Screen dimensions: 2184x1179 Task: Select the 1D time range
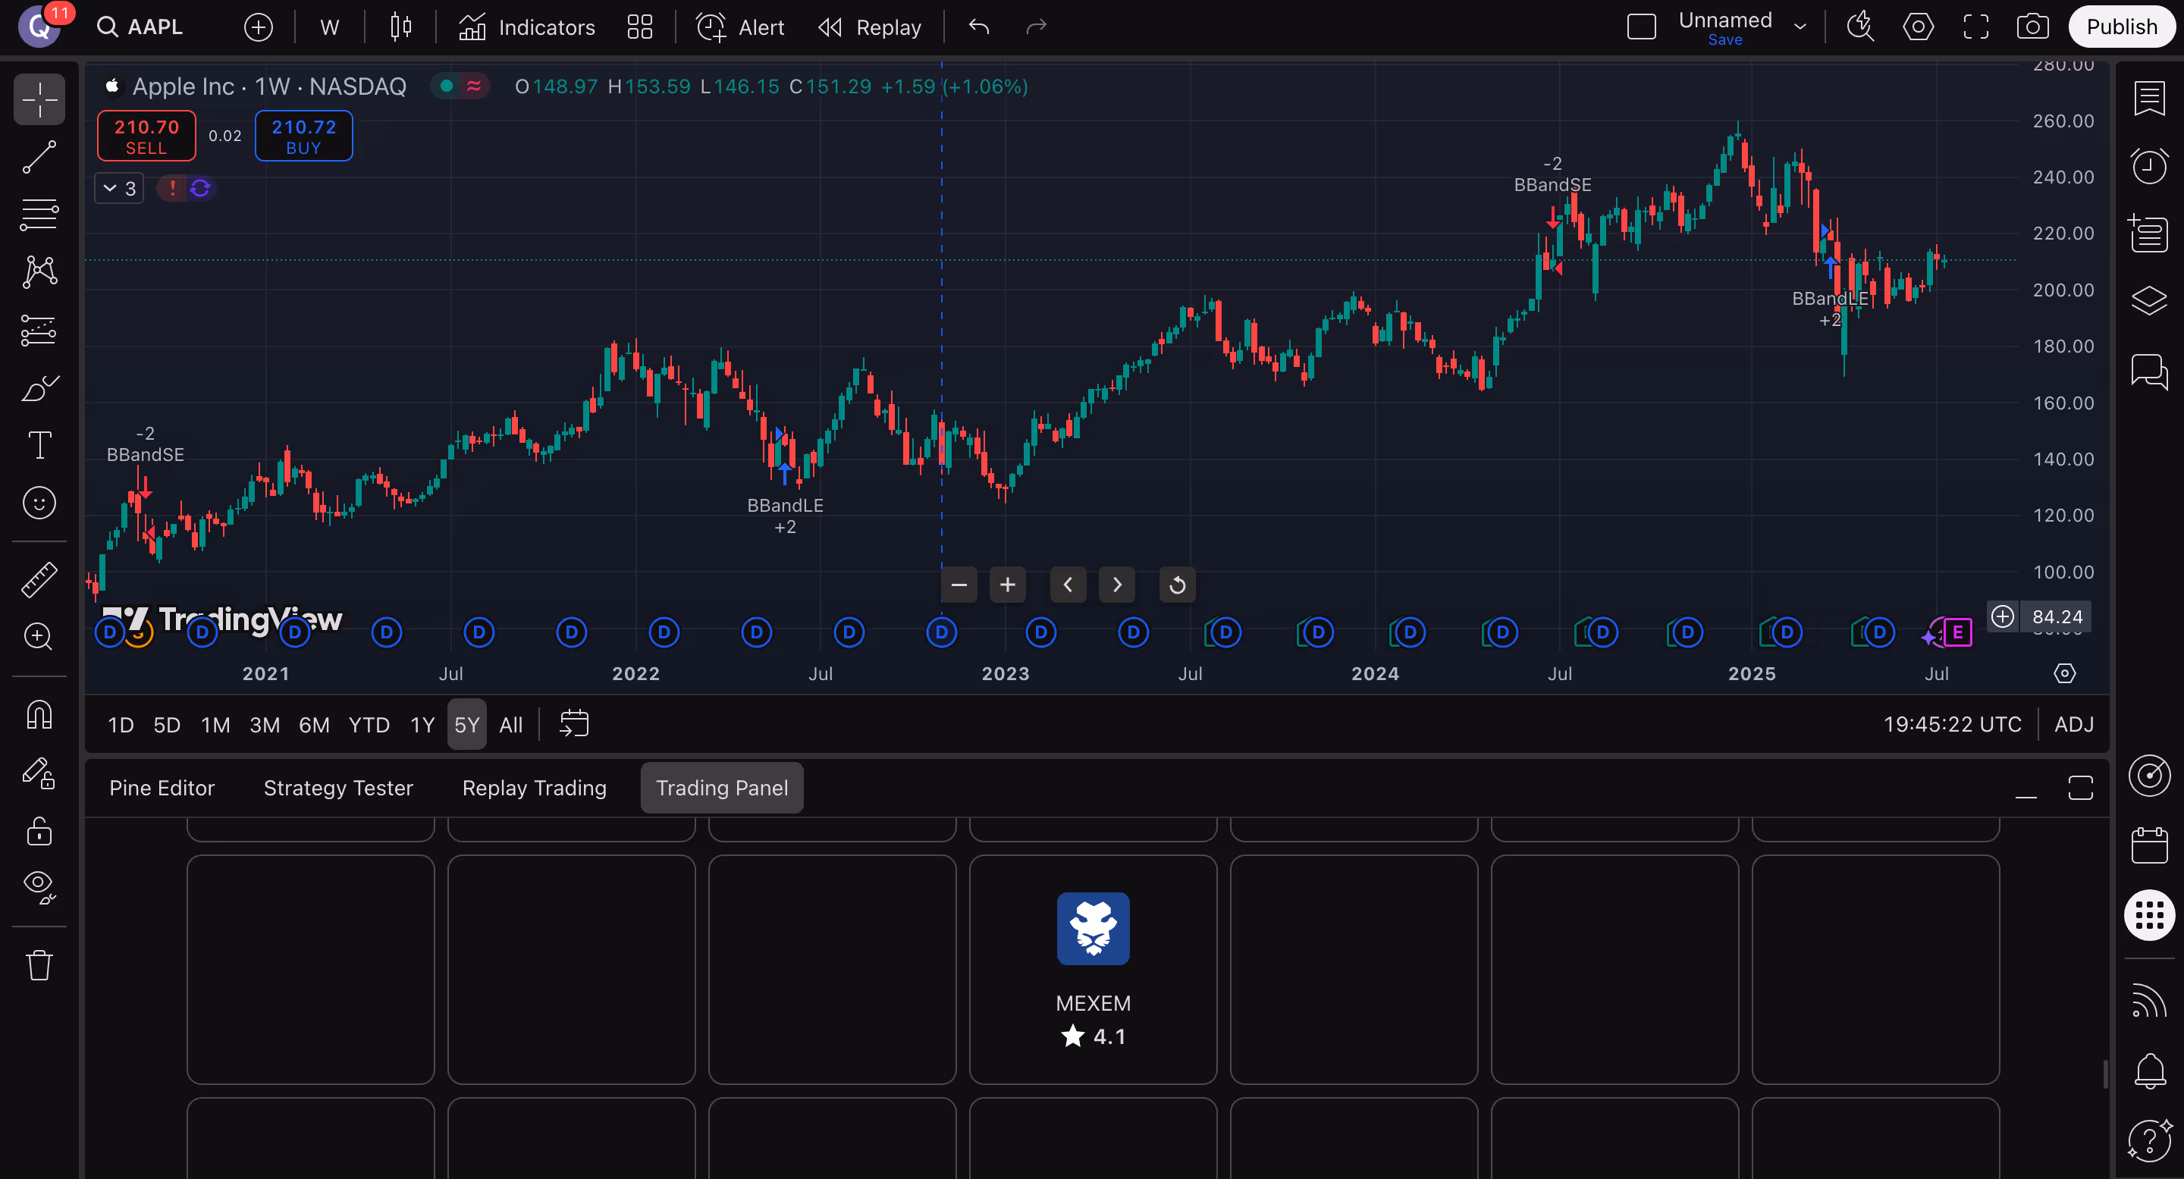[x=121, y=725]
